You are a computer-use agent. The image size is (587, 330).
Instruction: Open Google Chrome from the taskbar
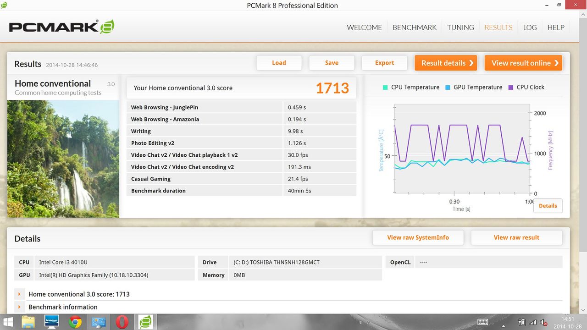(75, 322)
